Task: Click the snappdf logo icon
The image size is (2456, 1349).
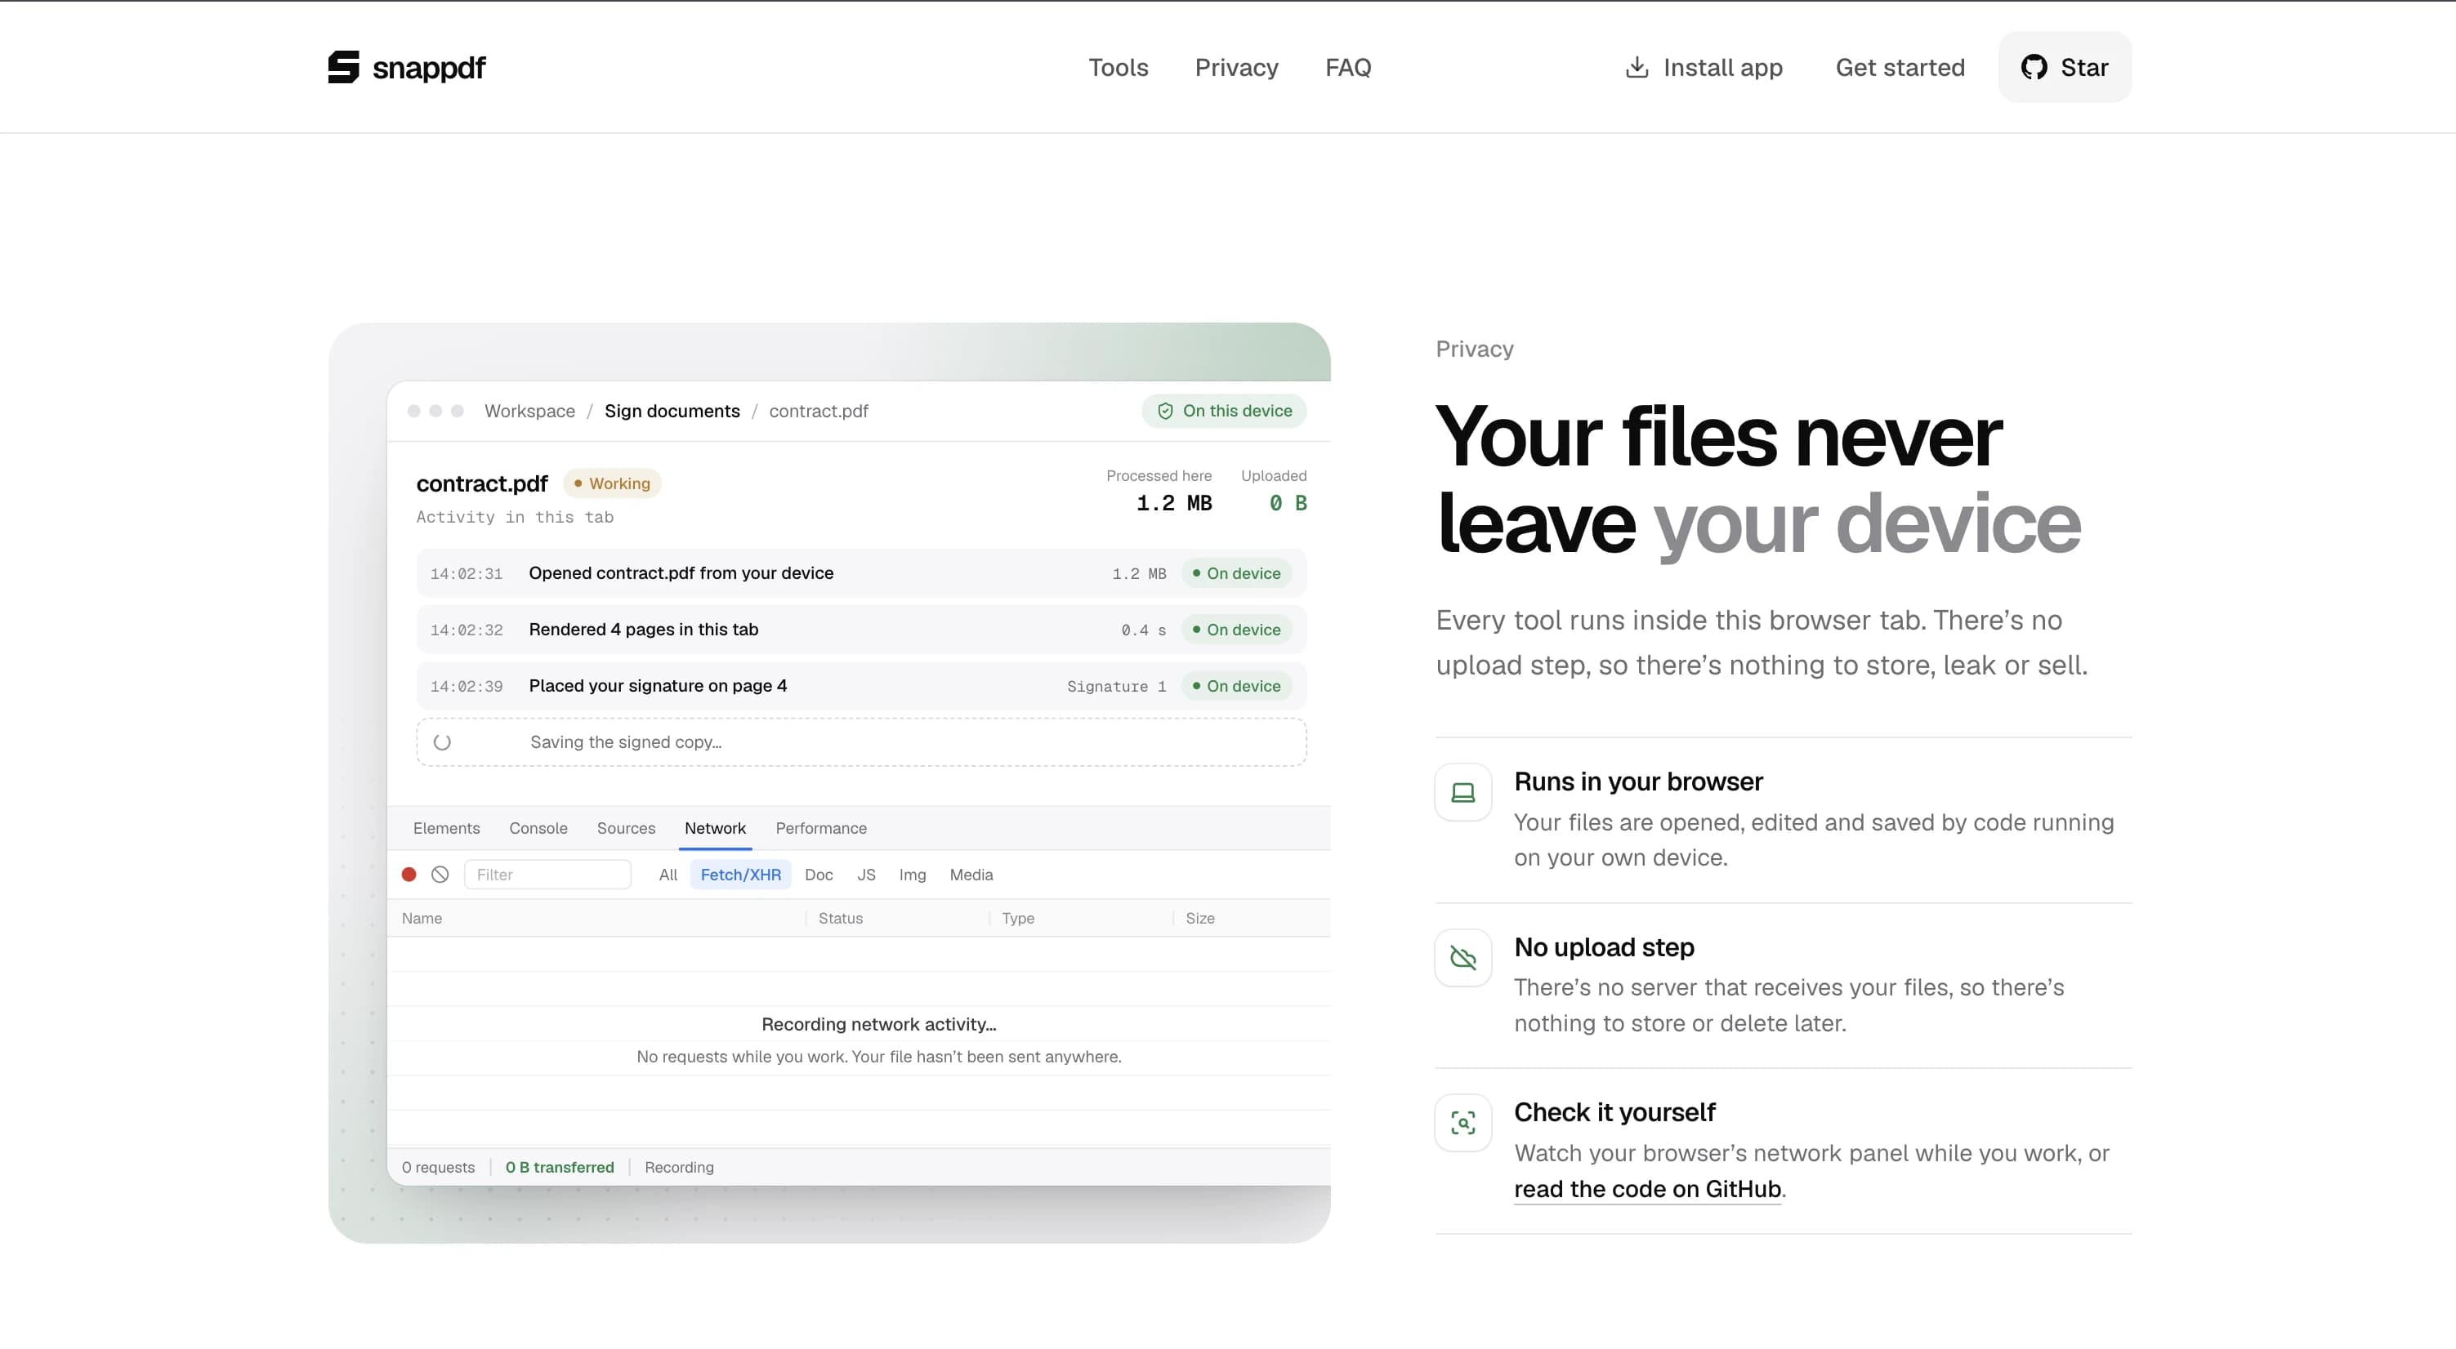Action: (x=343, y=67)
